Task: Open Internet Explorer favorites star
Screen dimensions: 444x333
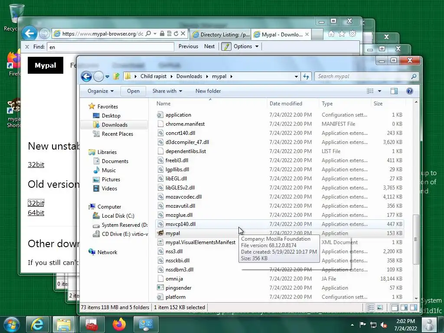Action: [x=342, y=34]
